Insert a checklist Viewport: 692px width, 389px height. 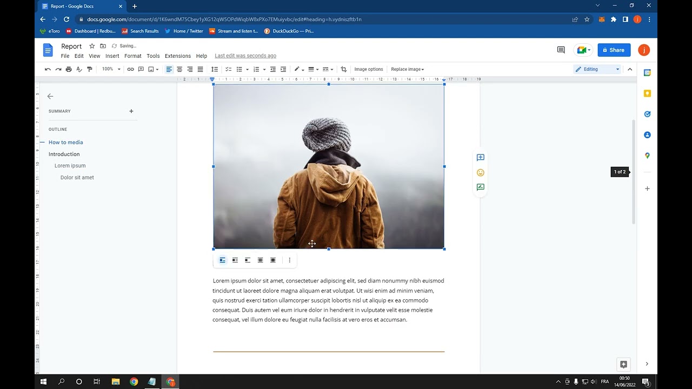click(x=228, y=69)
